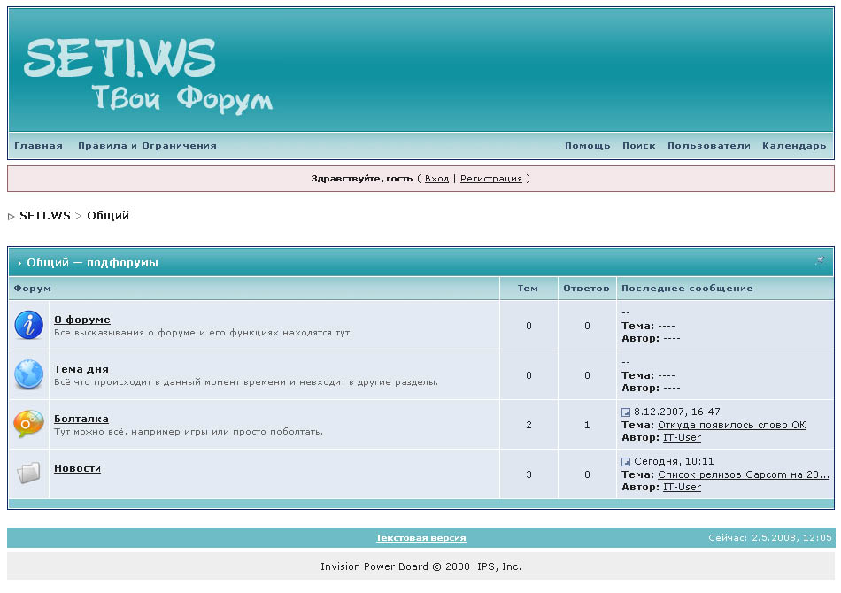Click the blue info icon for О форуме
Viewport: 841px width, 593px height.
28,325
